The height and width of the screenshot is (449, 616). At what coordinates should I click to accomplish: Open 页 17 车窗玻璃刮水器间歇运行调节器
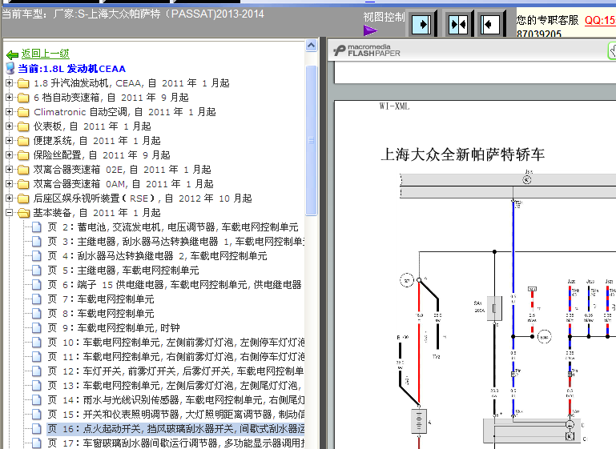pos(175,443)
